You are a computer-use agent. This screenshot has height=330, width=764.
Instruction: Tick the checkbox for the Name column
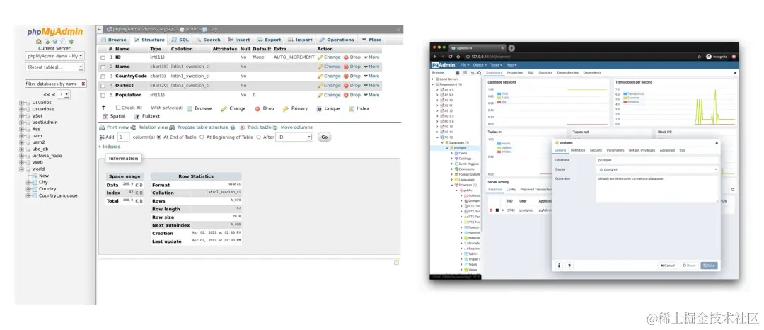(x=103, y=67)
